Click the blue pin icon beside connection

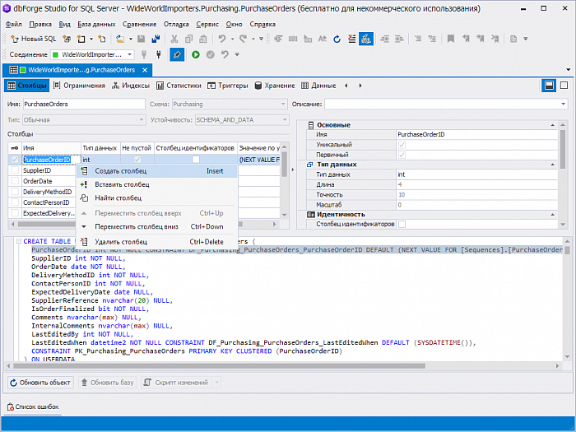(177, 55)
